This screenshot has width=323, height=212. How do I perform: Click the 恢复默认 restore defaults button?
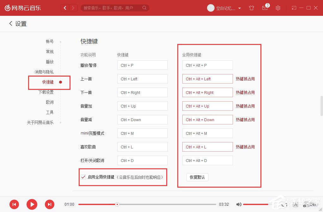coord(197,177)
